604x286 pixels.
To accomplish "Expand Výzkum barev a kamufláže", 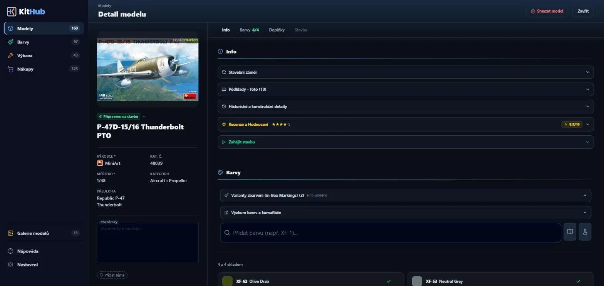I will click(406, 213).
